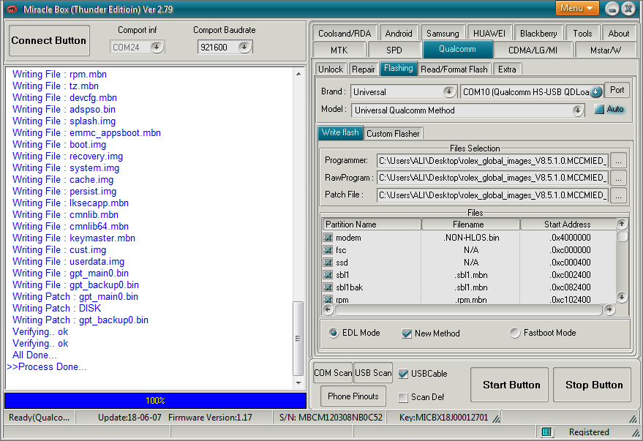The image size is (643, 441).
Task: Uncheck the rpm partition checkbox
Action: coord(328,300)
